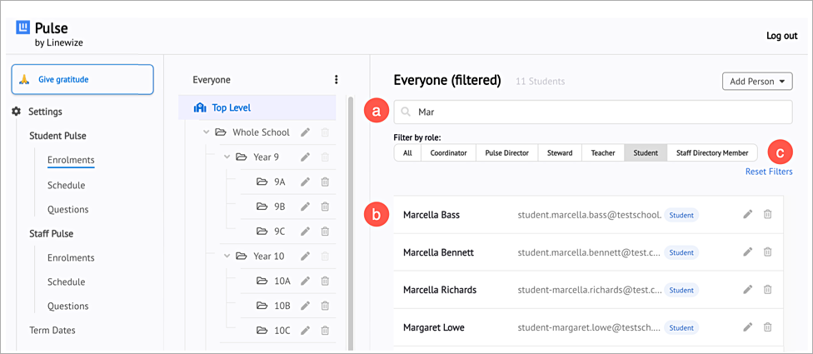This screenshot has height=354, width=813.
Task: Delete Marcella Bennett with trash icon
Action: click(x=768, y=252)
